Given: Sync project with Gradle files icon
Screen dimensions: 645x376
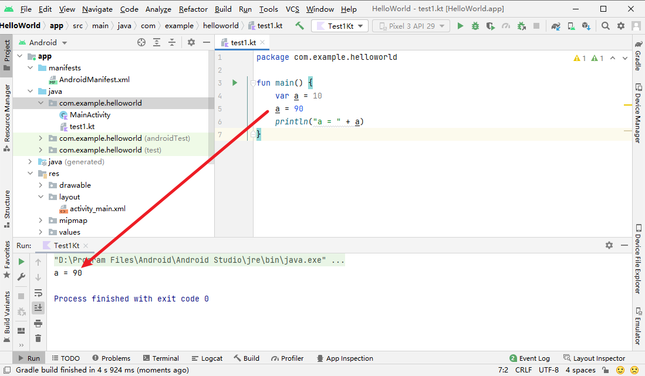Looking at the screenshot, I should click(556, 26).
